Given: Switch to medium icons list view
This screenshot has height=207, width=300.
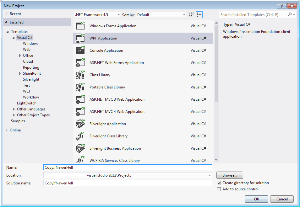Looking at the screenshot, I should coord(199,15).
